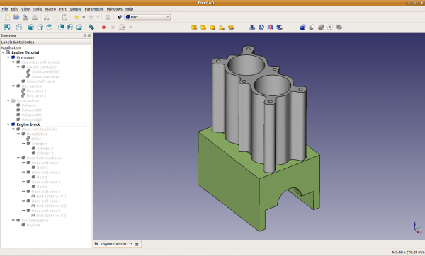Collapse the Engine Tutorial document node

coord(4,52)
